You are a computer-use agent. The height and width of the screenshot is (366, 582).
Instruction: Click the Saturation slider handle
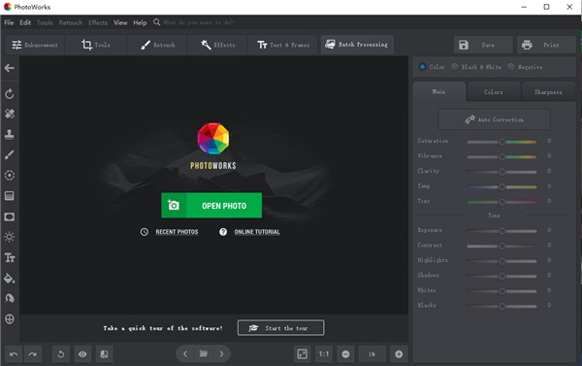click(501, 142)
